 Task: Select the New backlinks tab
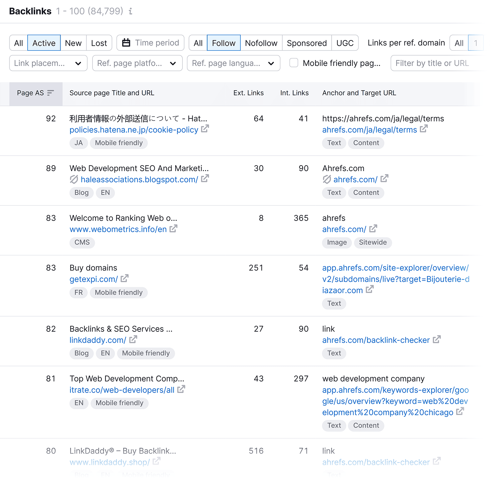point(73,43)
